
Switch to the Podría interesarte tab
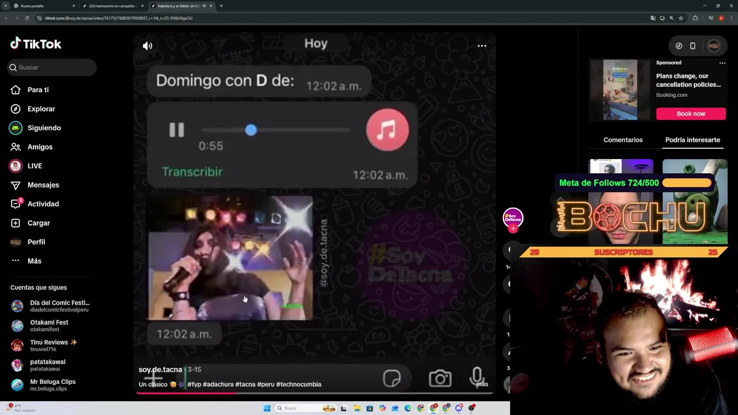point(692,140)
